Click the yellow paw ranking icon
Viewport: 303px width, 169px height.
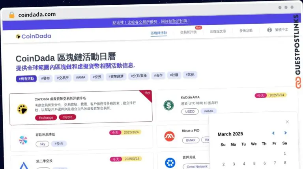tap(22, 109)
